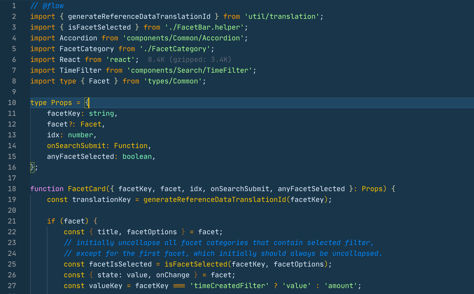Click the closing brace on line 16

coord(32,167)
